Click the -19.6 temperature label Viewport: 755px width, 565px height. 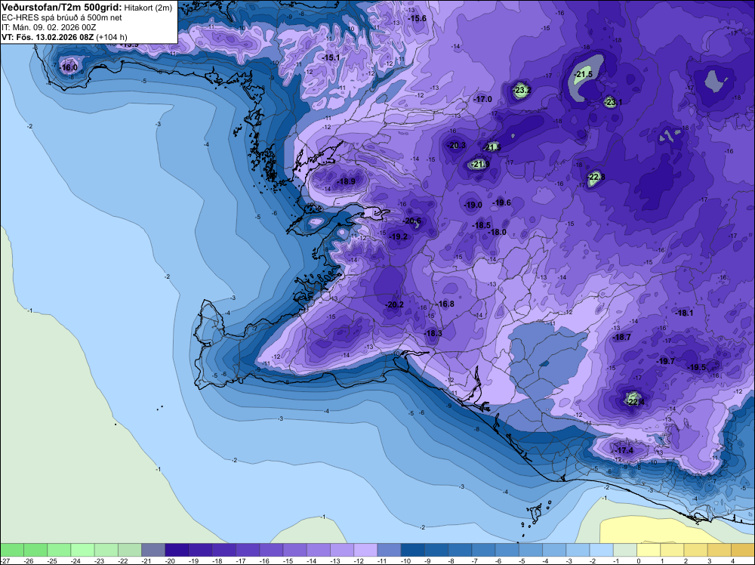[502, 202]
